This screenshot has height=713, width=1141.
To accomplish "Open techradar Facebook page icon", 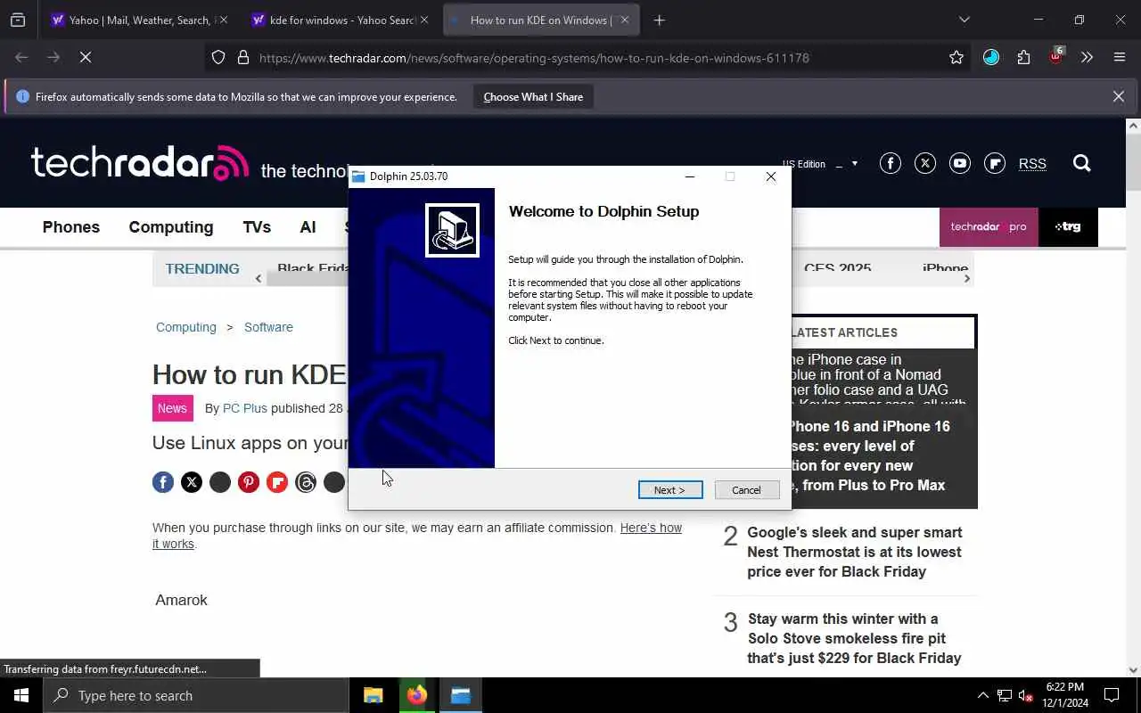I will pos(890,163).
